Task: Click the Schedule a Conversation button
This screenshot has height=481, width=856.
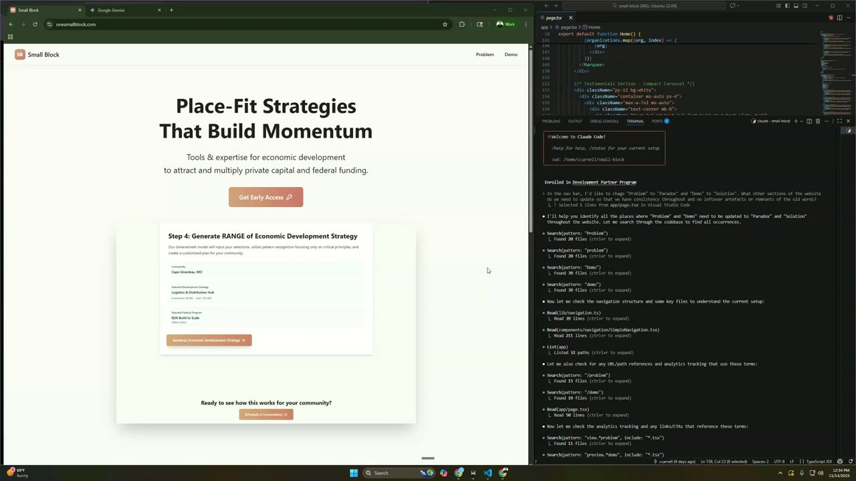Action: pos(265,414)
